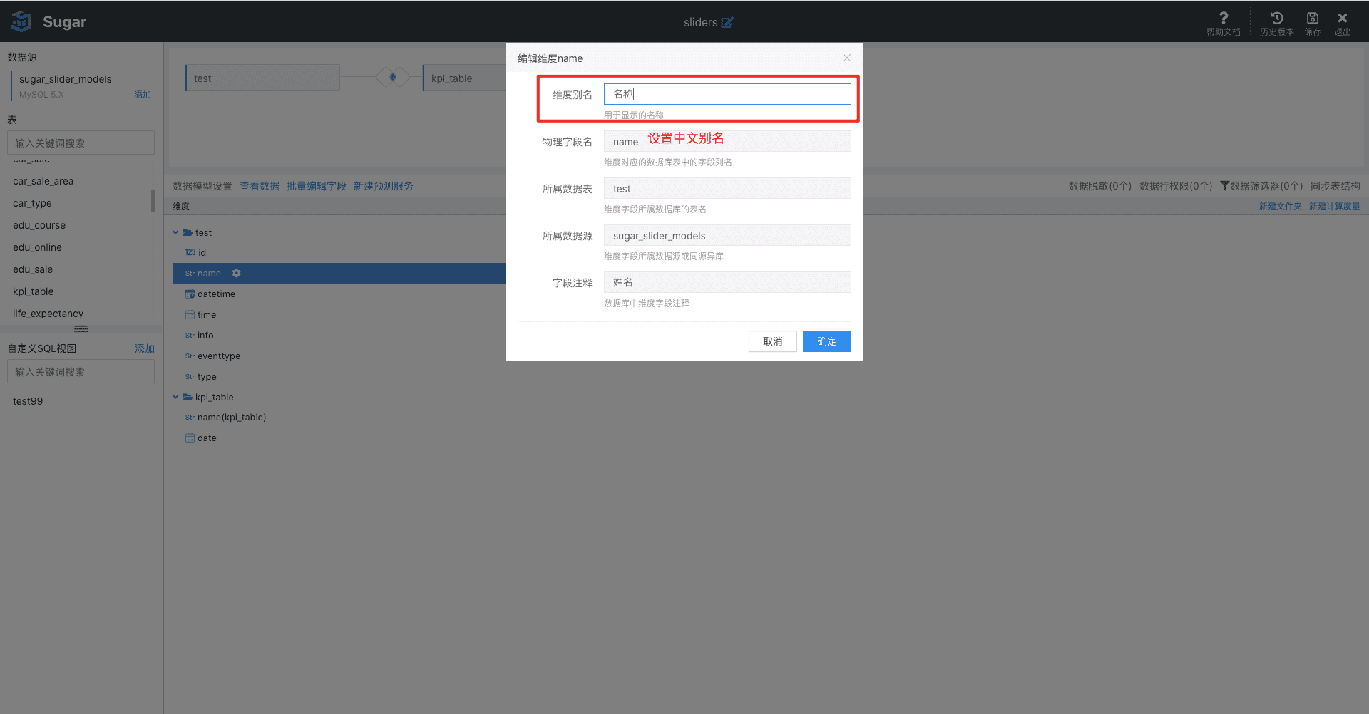Create a new calculated measure

click(x=1335, y=206)
